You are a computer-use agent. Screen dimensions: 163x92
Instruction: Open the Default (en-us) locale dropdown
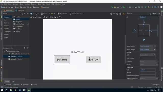pos(76,14)
